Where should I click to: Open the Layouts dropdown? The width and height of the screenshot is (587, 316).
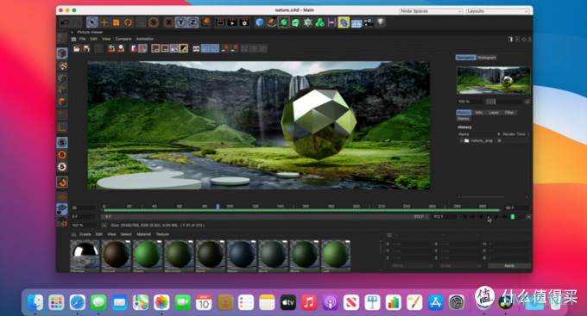[497, 11]
